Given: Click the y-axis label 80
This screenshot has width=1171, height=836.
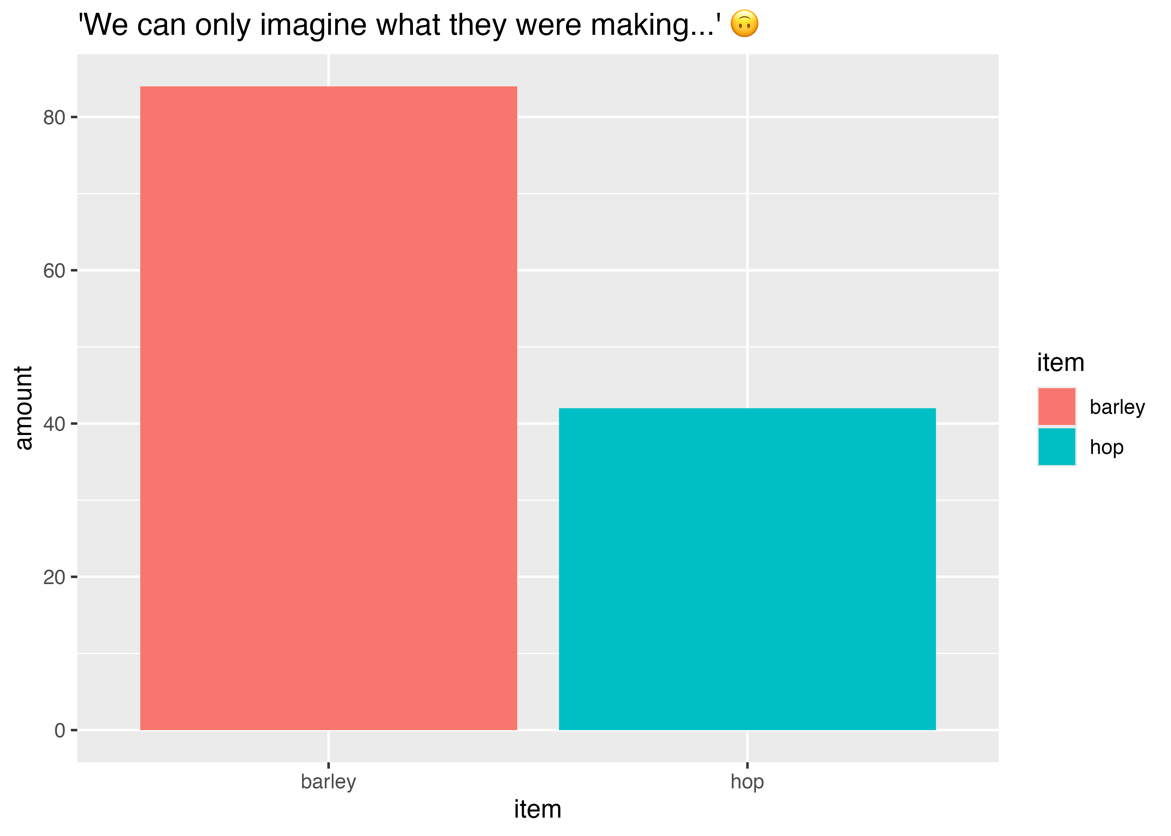Looking at the screenshot, I should [x=54, y=118].
